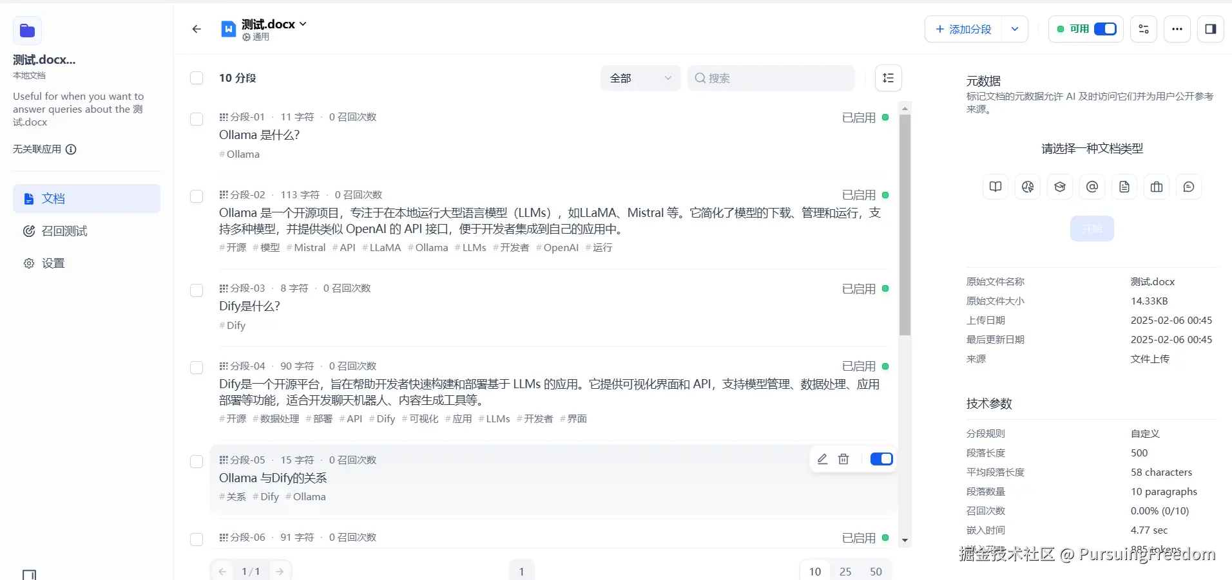Toggle the right metadata side panel
This screenshot has height=580, width=1232.
point(1211,29)
